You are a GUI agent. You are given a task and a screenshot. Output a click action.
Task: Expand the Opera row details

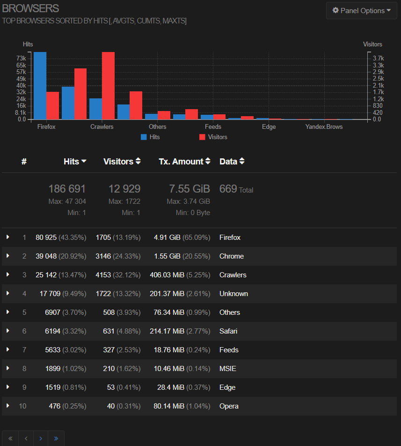click(8, 406)
